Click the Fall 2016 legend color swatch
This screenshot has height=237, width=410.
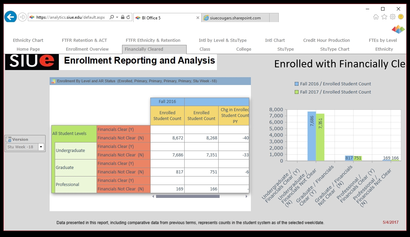pyautogui.click(x=297, y=84)
